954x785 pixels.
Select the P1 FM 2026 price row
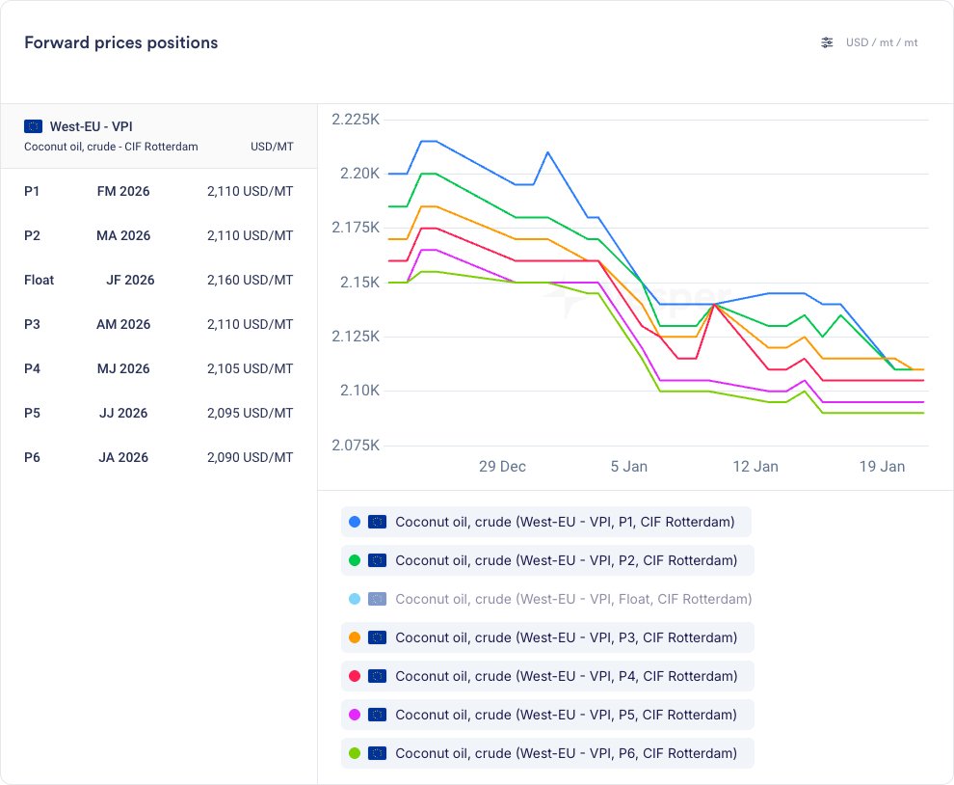(x=159, y=191)
